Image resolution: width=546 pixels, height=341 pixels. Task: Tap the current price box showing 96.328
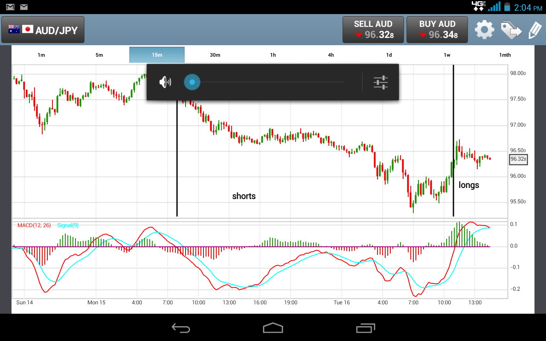[x=518, y=159]
